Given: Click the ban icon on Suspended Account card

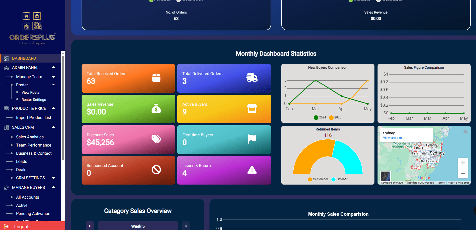Looking at the screenshot, I should point(156,170).
